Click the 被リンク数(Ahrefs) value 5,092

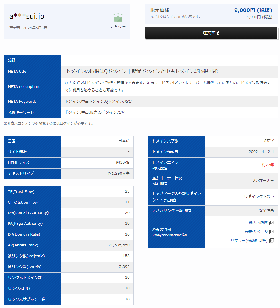pos(124,267)
